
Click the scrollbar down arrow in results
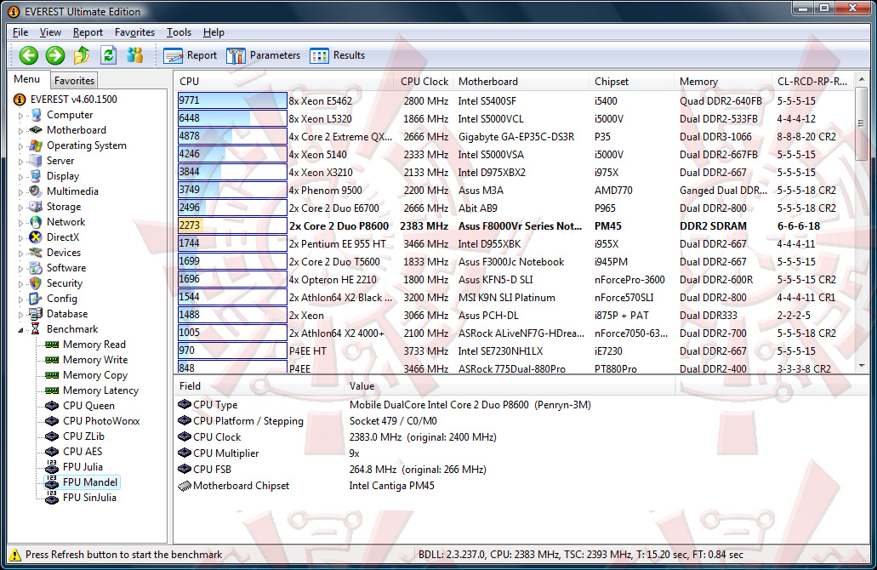(862, 367)
